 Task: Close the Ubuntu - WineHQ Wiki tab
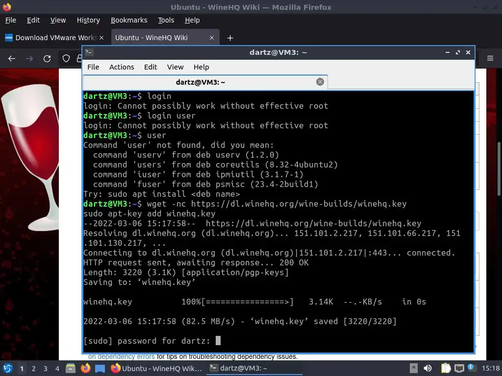click(x=212, y=38)
